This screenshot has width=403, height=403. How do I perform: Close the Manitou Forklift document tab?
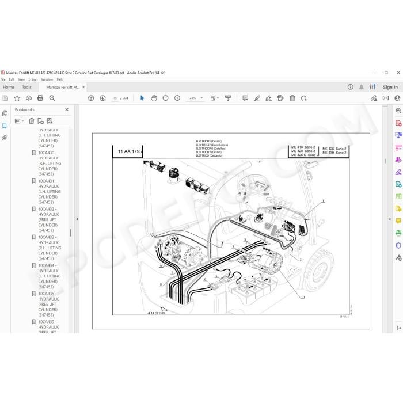pos(83,87)
